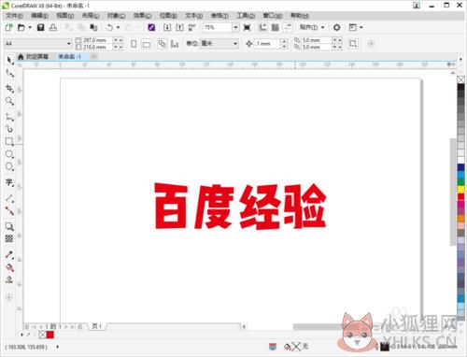The width and height of the screenshot is (467, 357).
Task: Click the page width 297.0 mm field
Action: (x=97, y=40)
